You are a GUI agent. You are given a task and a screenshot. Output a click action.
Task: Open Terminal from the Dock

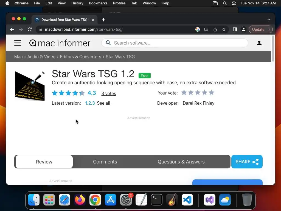pos(157,200)
